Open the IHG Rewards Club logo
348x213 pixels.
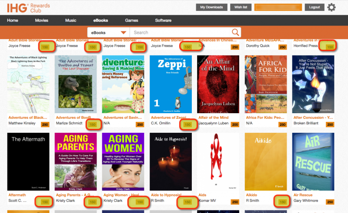[28, 8]
